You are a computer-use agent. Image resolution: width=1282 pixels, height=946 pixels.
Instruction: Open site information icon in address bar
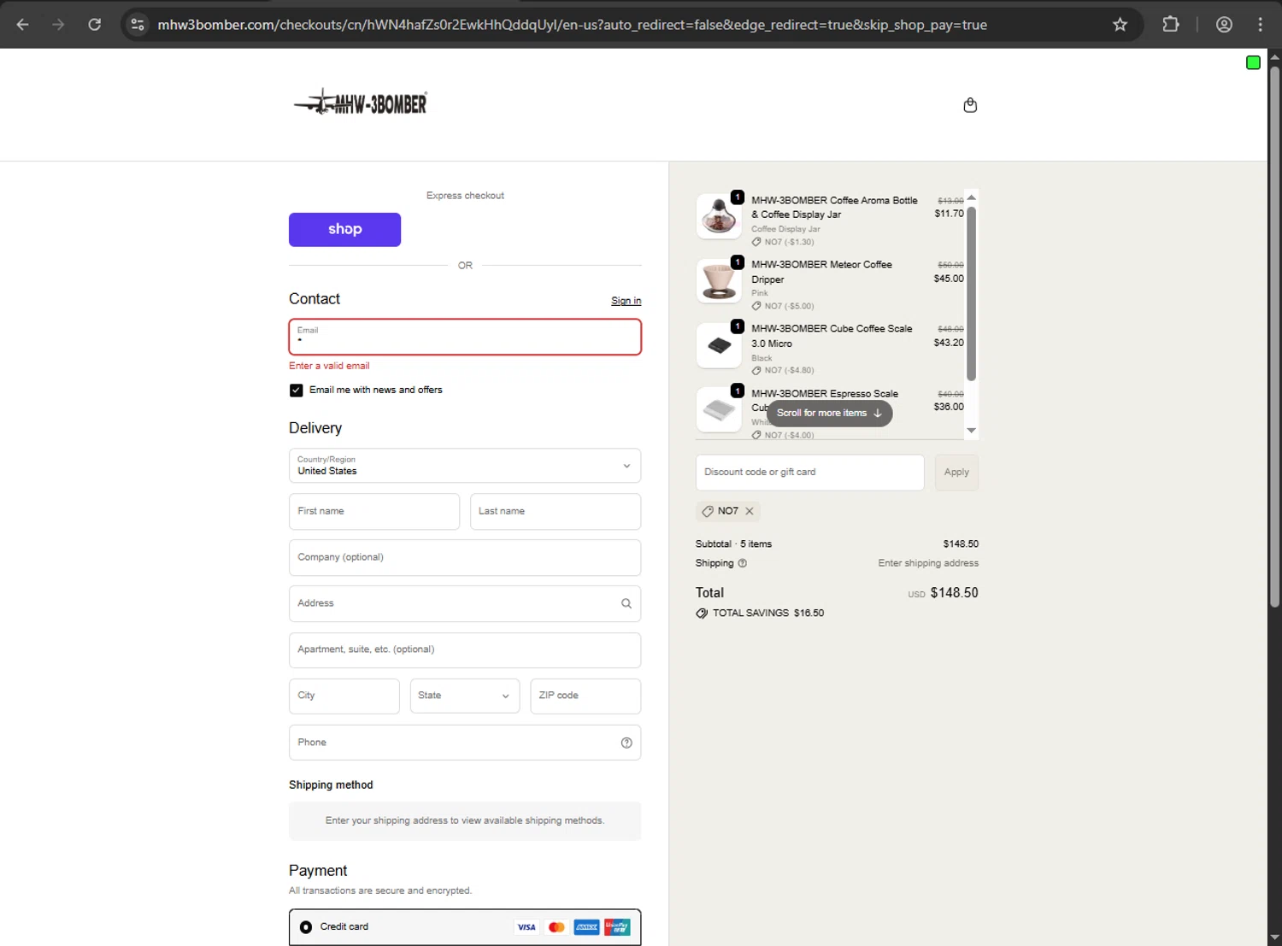click(137, 25)
